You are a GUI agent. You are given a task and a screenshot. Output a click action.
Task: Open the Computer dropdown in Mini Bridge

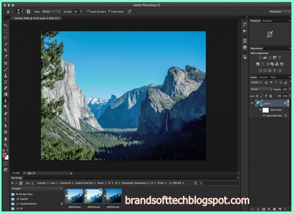coord(37,189)
